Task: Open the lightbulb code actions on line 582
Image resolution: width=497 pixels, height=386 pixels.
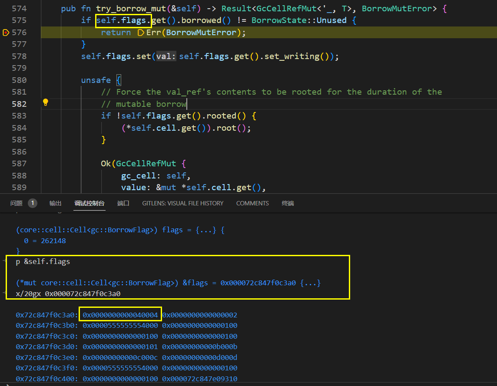Action: [45, 102]
